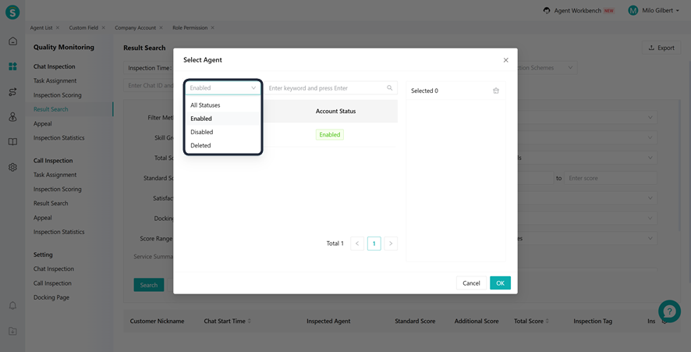Click the Customer Nickname column header

pos(157,321)
